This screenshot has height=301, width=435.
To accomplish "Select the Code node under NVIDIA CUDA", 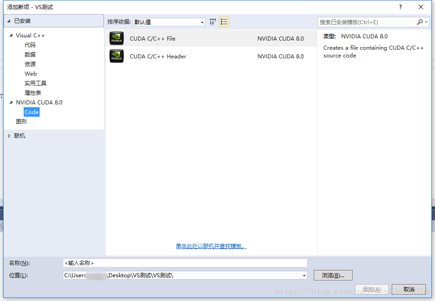I will pos(31,112).
